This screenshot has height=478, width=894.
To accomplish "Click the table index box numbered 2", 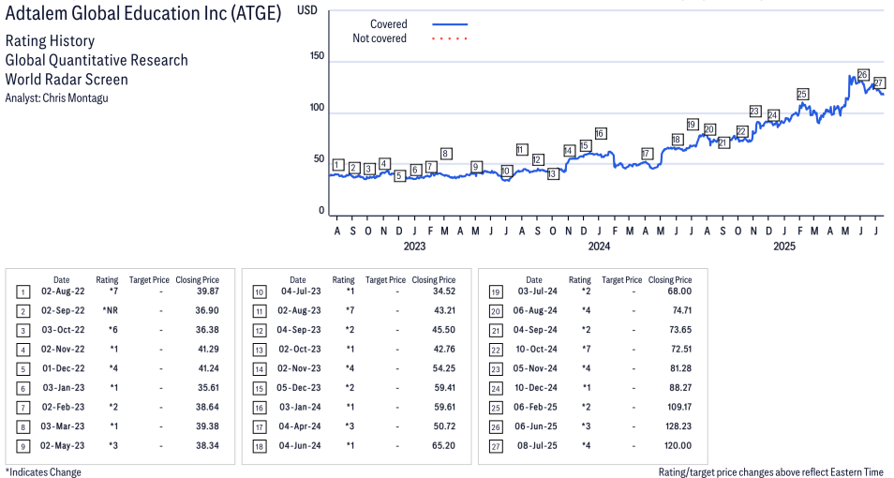I will coord(22,311).
